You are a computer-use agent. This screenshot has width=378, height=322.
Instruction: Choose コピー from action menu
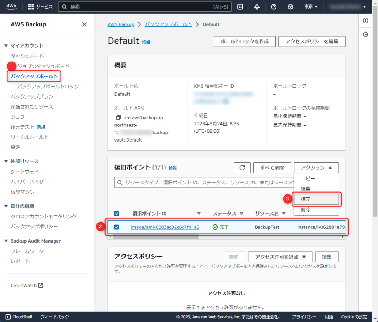click(x=316, y=179)
